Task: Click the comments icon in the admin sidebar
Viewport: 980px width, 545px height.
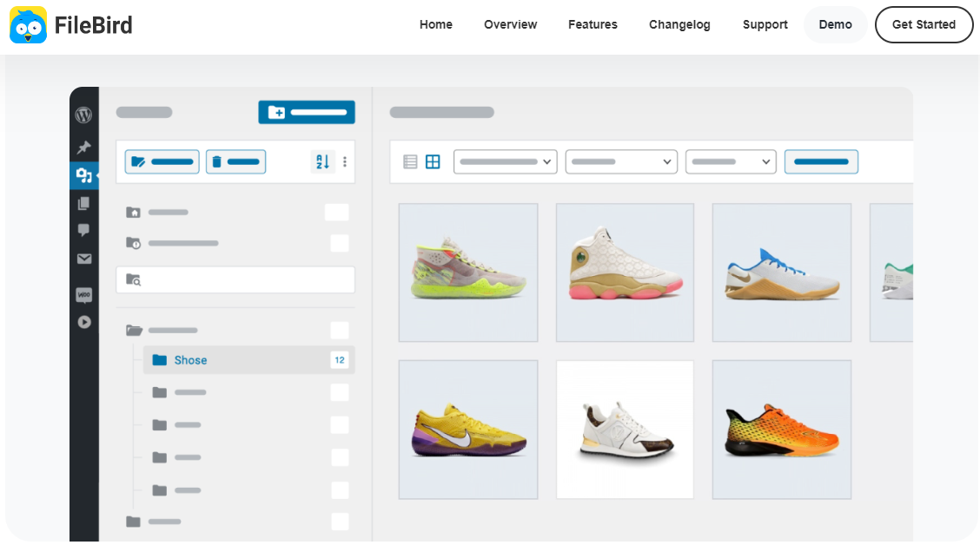Action: [x=83, y=230]
